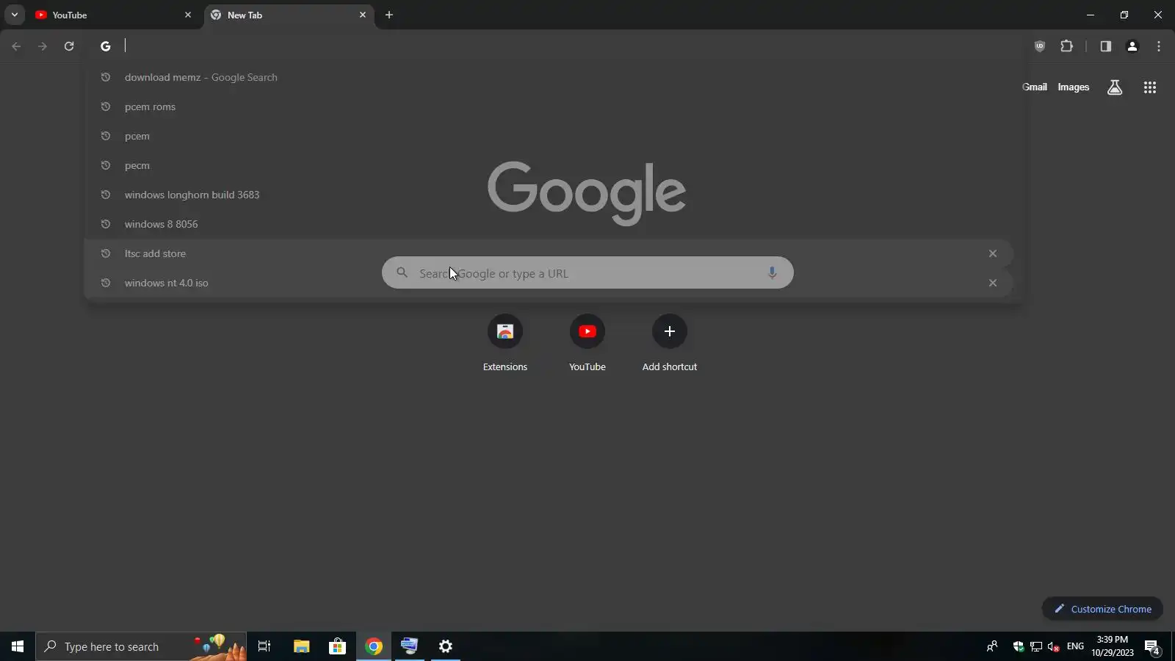Select suggestion 'download memz'

coord(549,77)
